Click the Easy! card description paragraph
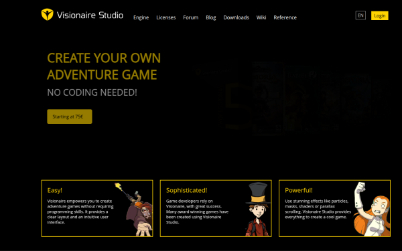 pyautogui.click(x=80, y=212)
